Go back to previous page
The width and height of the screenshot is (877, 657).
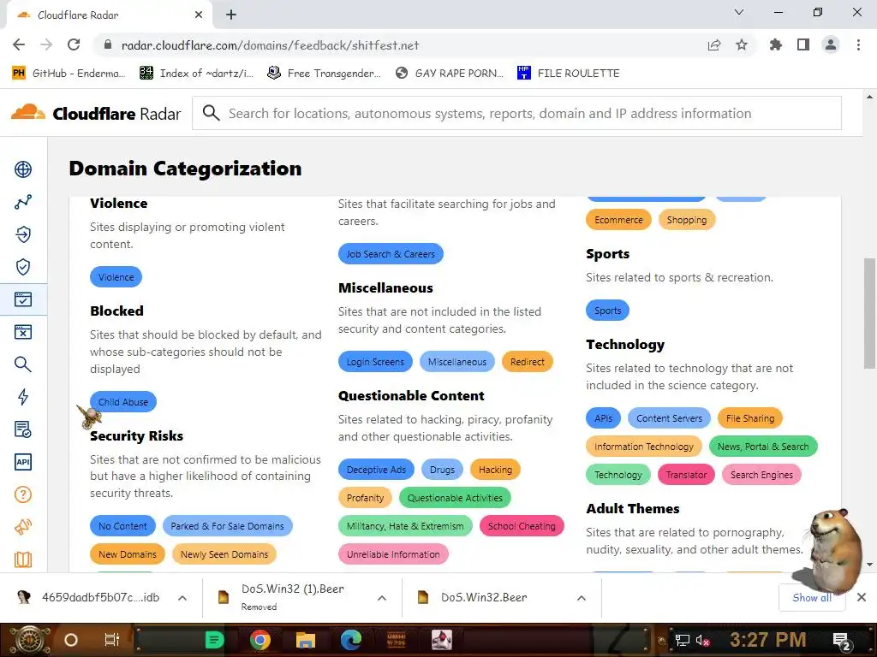[19, 44]
